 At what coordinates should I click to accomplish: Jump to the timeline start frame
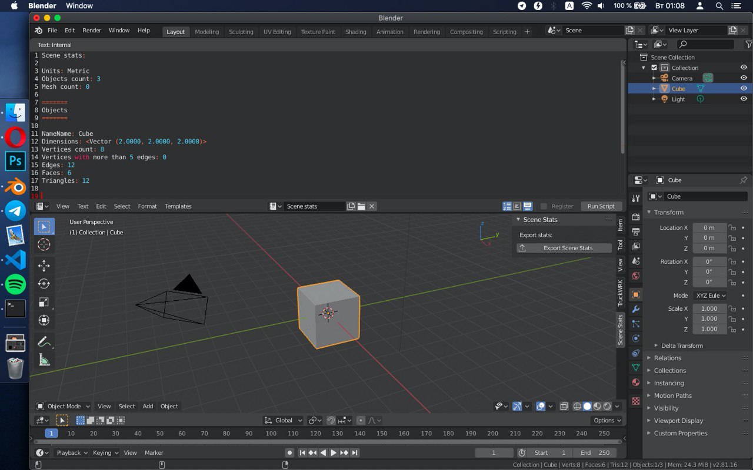[302, 452]
